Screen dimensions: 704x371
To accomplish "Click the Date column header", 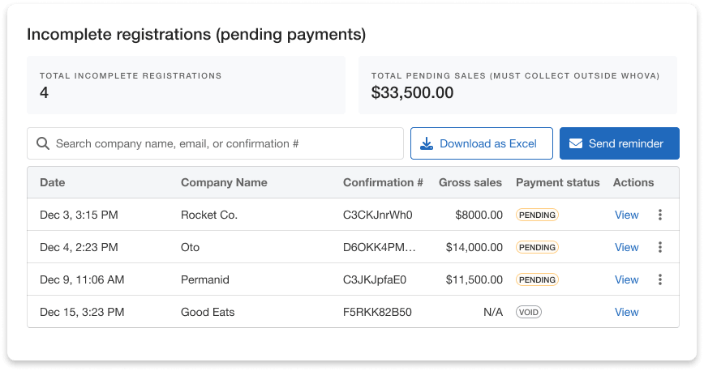I will tap(53, 182).
